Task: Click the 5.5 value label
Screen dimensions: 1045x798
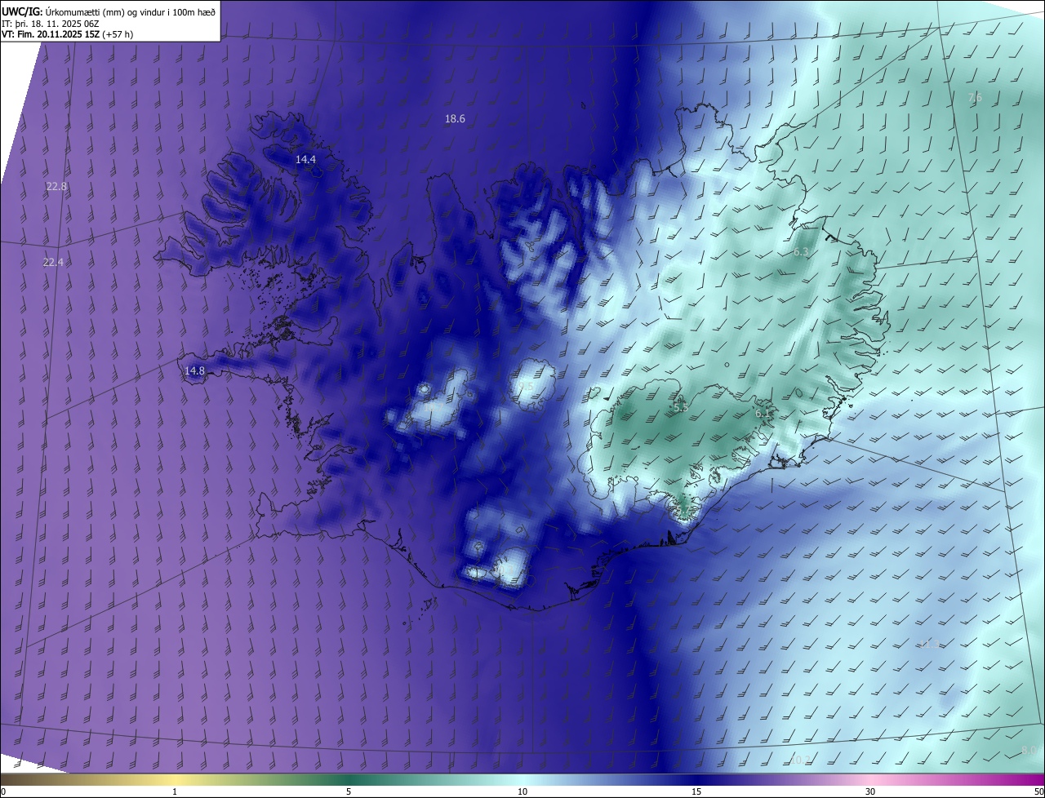Action: coord(681,406)
